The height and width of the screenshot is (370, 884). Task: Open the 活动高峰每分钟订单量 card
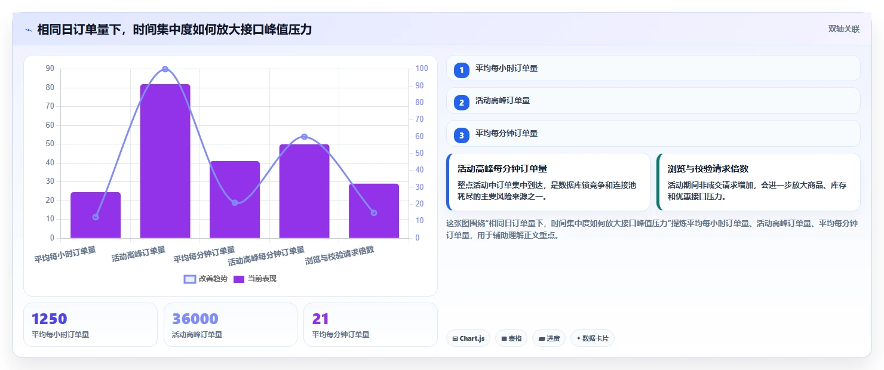pos(548,182)
